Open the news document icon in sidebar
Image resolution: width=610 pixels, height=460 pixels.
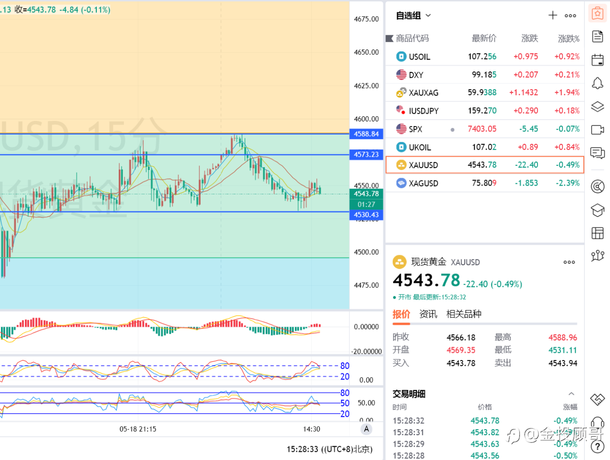click(598, 36)
